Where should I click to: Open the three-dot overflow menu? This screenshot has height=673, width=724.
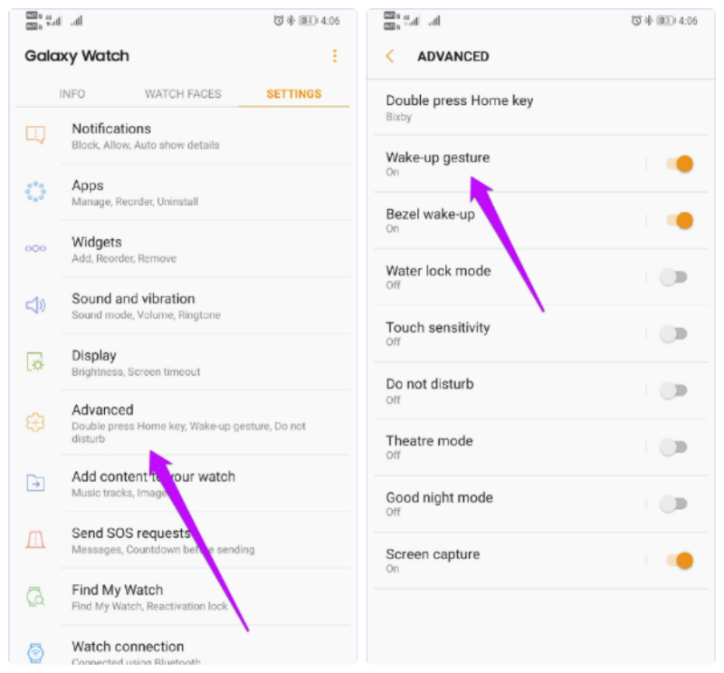335,56
